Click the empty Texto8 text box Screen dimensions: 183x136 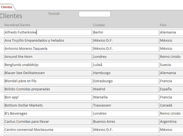point(95,14)
